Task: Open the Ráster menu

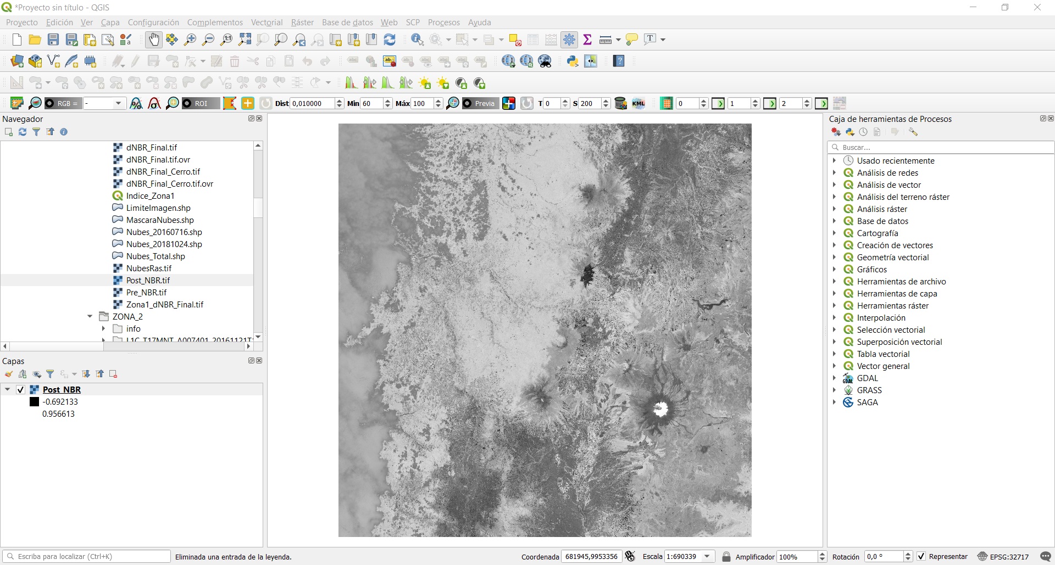Action: [302, 23]
